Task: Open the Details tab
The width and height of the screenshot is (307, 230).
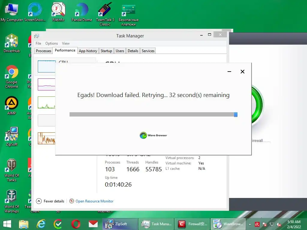Action: pyautogui.click(x=133, y=51)
